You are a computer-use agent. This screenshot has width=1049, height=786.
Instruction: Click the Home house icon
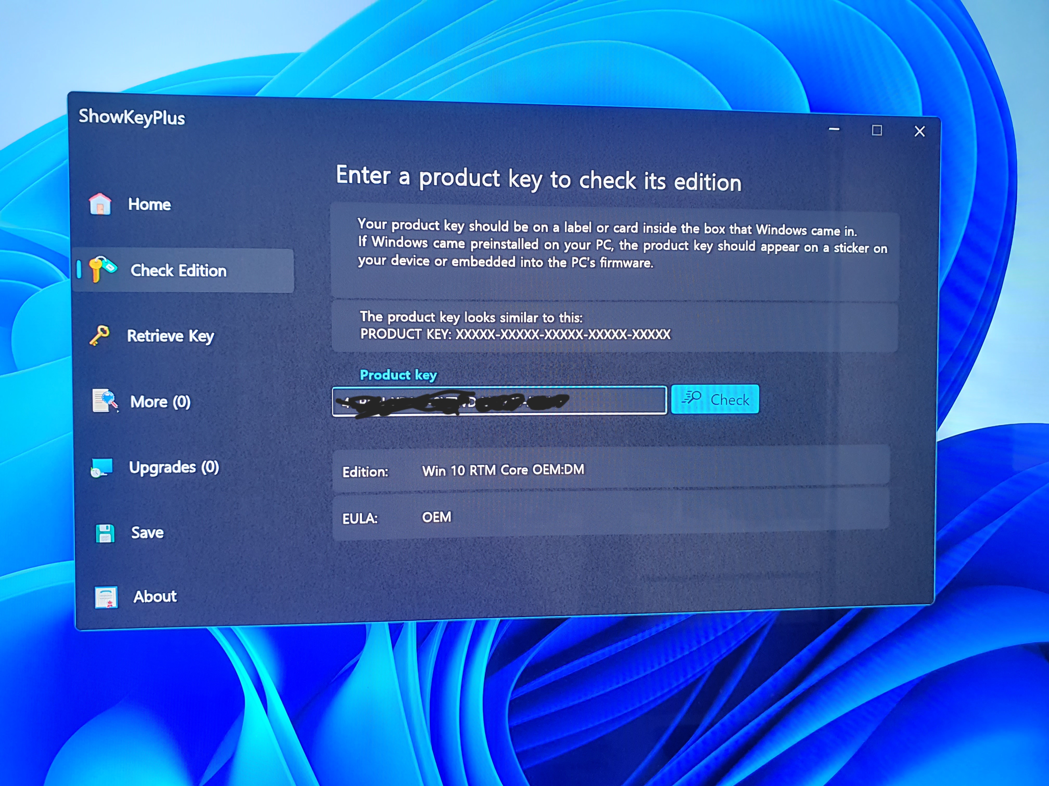coord(100,204)
